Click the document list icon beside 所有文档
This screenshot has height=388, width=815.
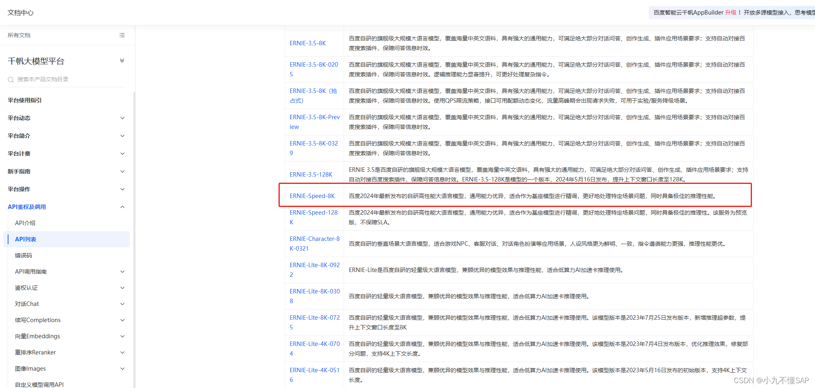click(x=122, y=35)
